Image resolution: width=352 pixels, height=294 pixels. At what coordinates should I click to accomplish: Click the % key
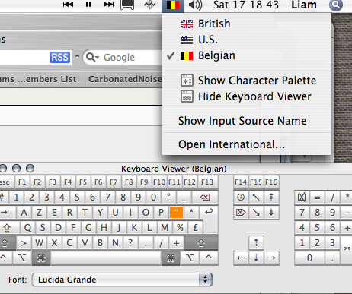point(180,227)
